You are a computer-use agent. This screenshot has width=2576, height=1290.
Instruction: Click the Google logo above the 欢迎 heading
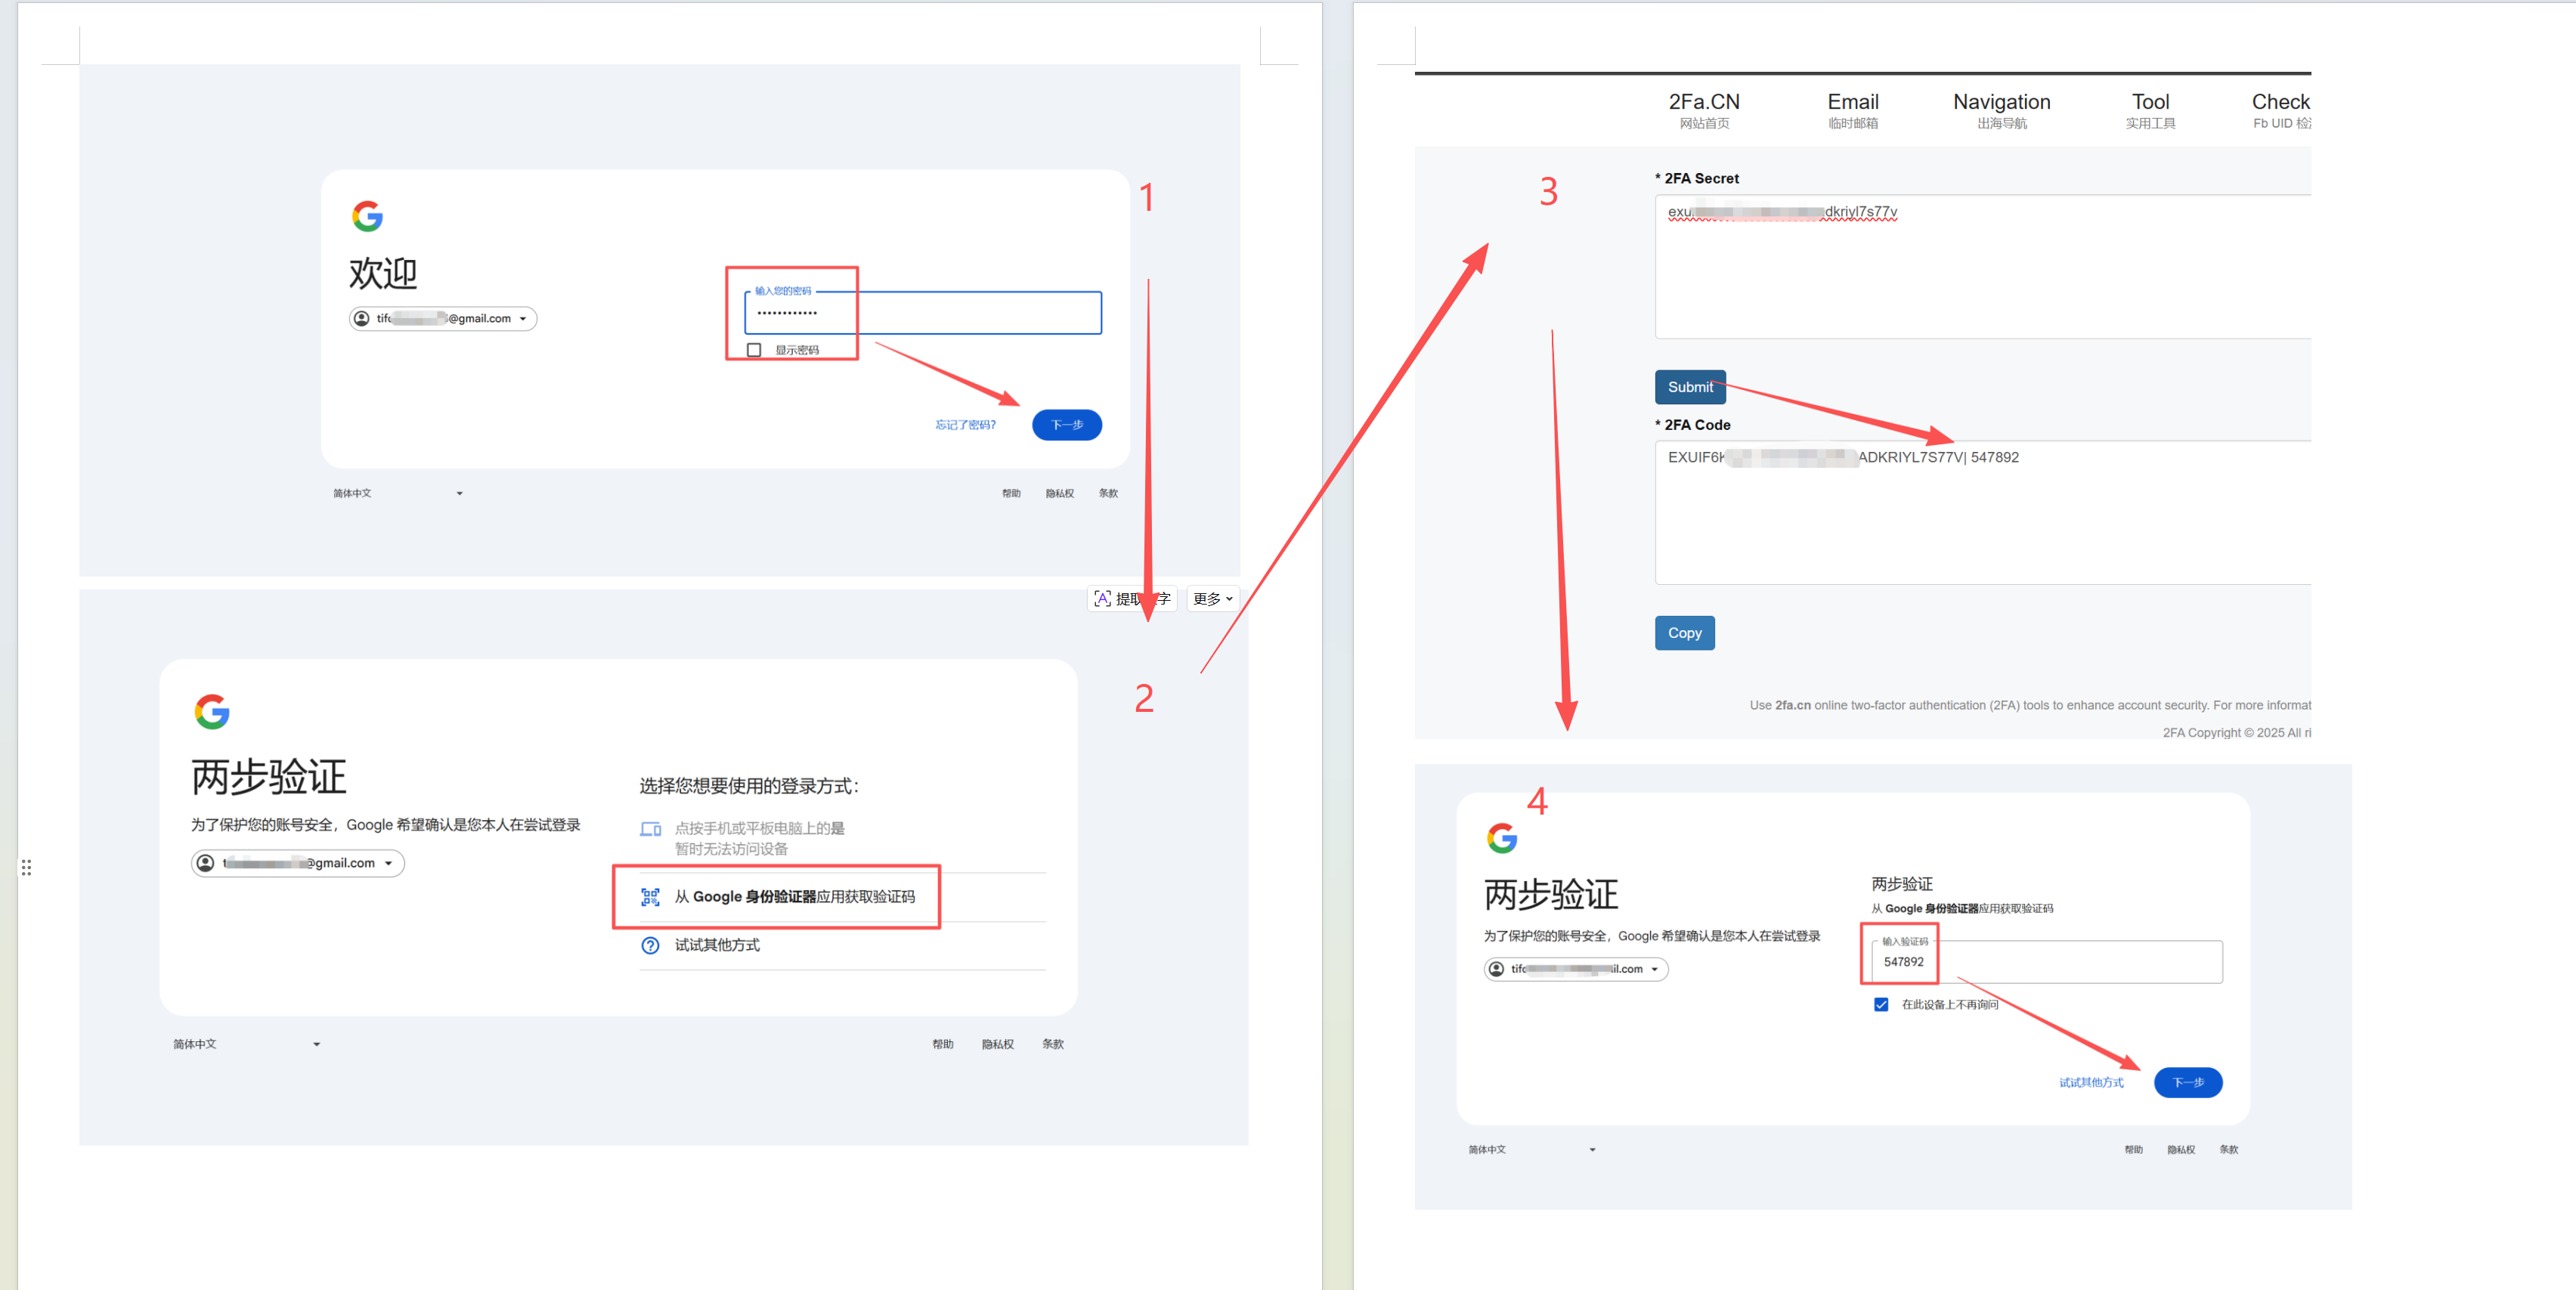coord(367,216)
